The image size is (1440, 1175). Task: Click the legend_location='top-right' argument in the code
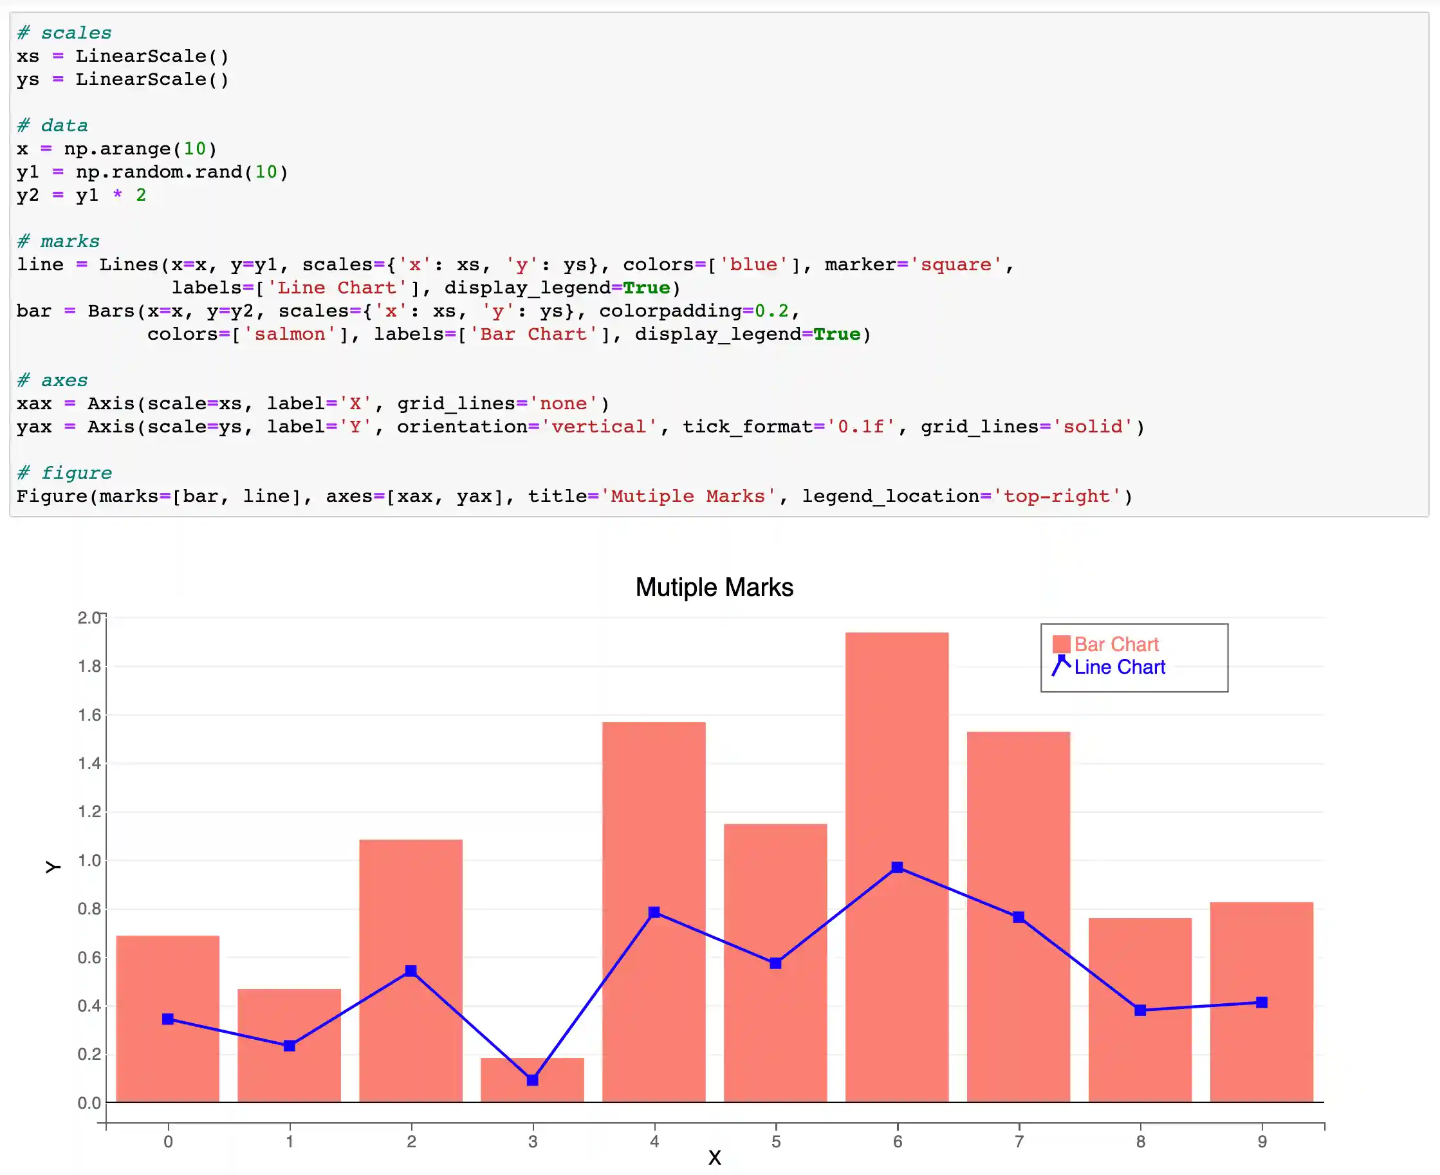click(965, 495)
